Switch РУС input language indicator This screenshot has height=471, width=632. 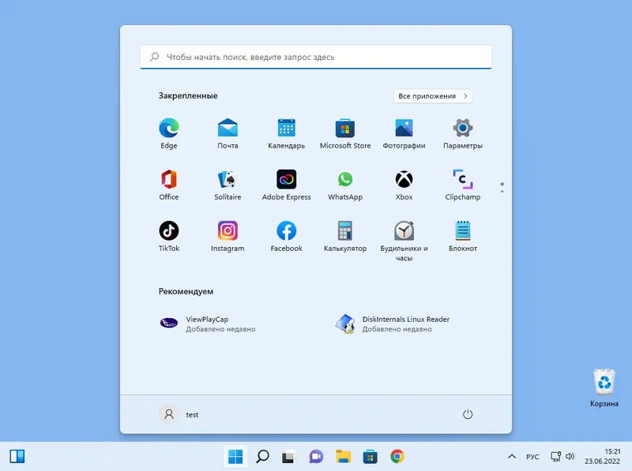point(532,457)
